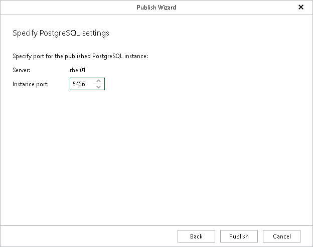The image size is (313, 247).
Task: Click the word instance in the instruction sentence
Action: pyautogui.click(x=136, y=56)
